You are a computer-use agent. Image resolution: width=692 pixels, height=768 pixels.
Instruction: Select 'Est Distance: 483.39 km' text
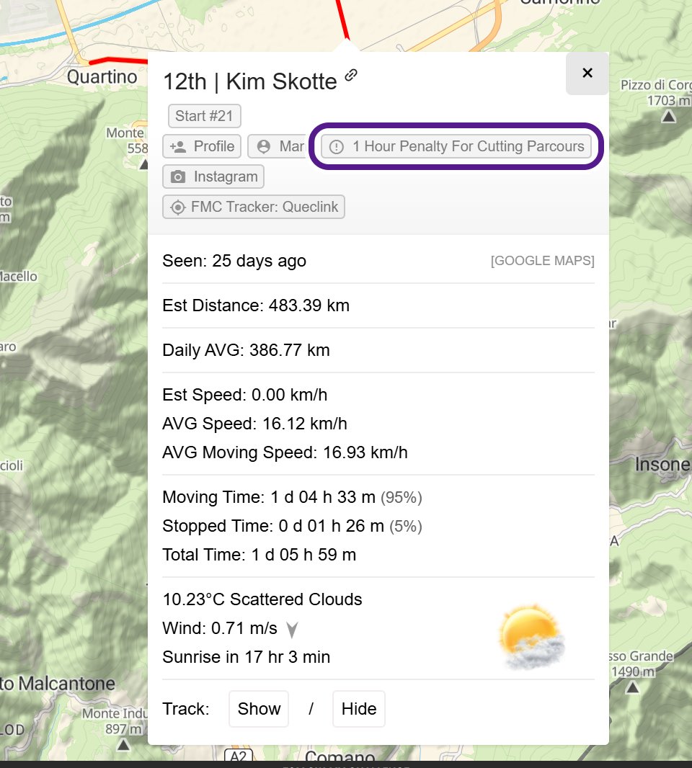pyautogui.click(x=256, y=305)
